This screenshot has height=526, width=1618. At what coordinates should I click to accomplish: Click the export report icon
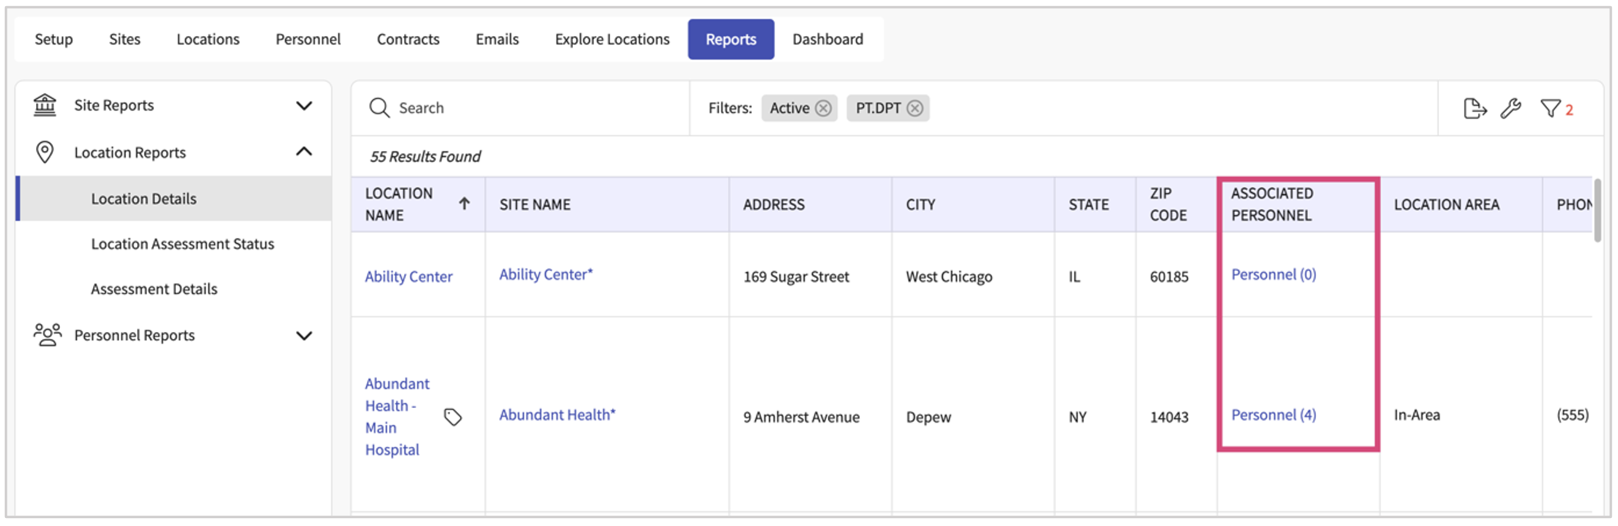click(1474, 108)
